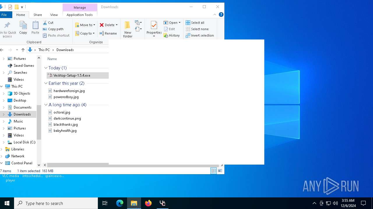Screen dimensions: 373x209
Task: Open Music in the navigation pane
Action: click(x=18, y=121)
